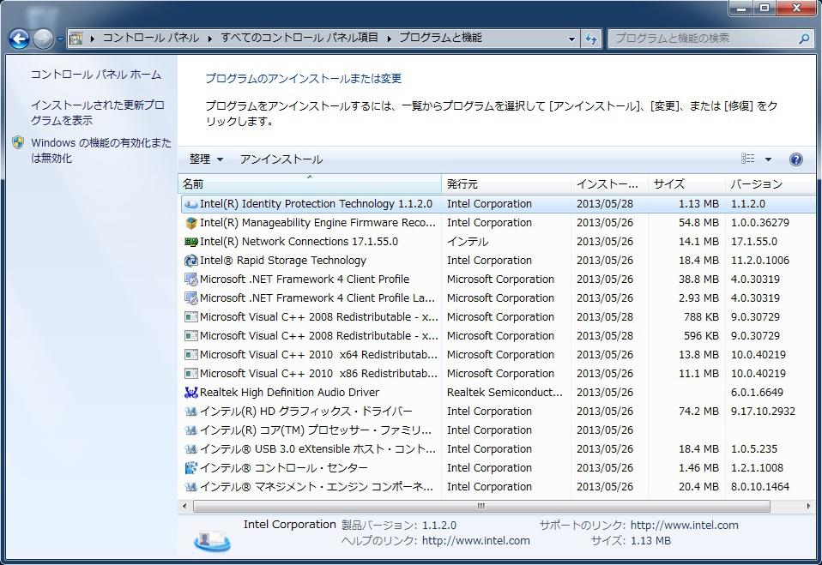Click Visual C++ 2010 x64 Redistributable icon
Screen dimensions: 822x565
pos(191,354)
